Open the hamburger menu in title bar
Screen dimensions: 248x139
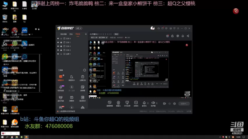(178, 28)
